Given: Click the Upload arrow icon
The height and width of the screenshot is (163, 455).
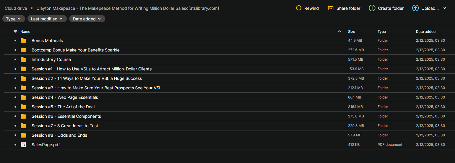Looking at the screenshot, I should (x=415, y=8).
